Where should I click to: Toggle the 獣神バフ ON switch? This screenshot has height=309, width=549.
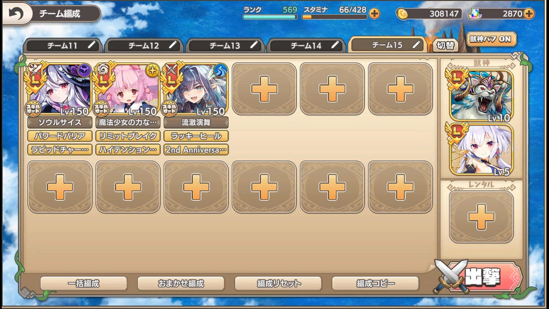tap(491, 39)
